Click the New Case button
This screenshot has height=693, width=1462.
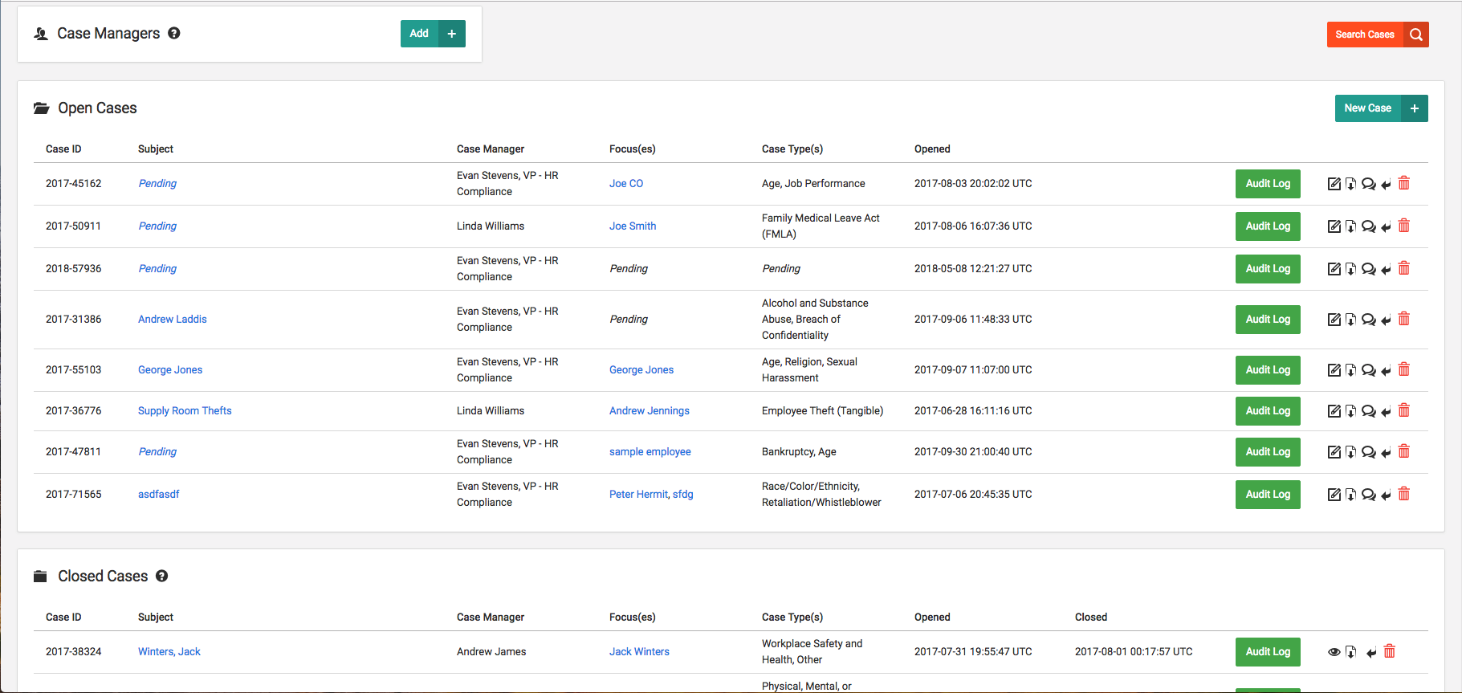click(x=1368, y=108)
